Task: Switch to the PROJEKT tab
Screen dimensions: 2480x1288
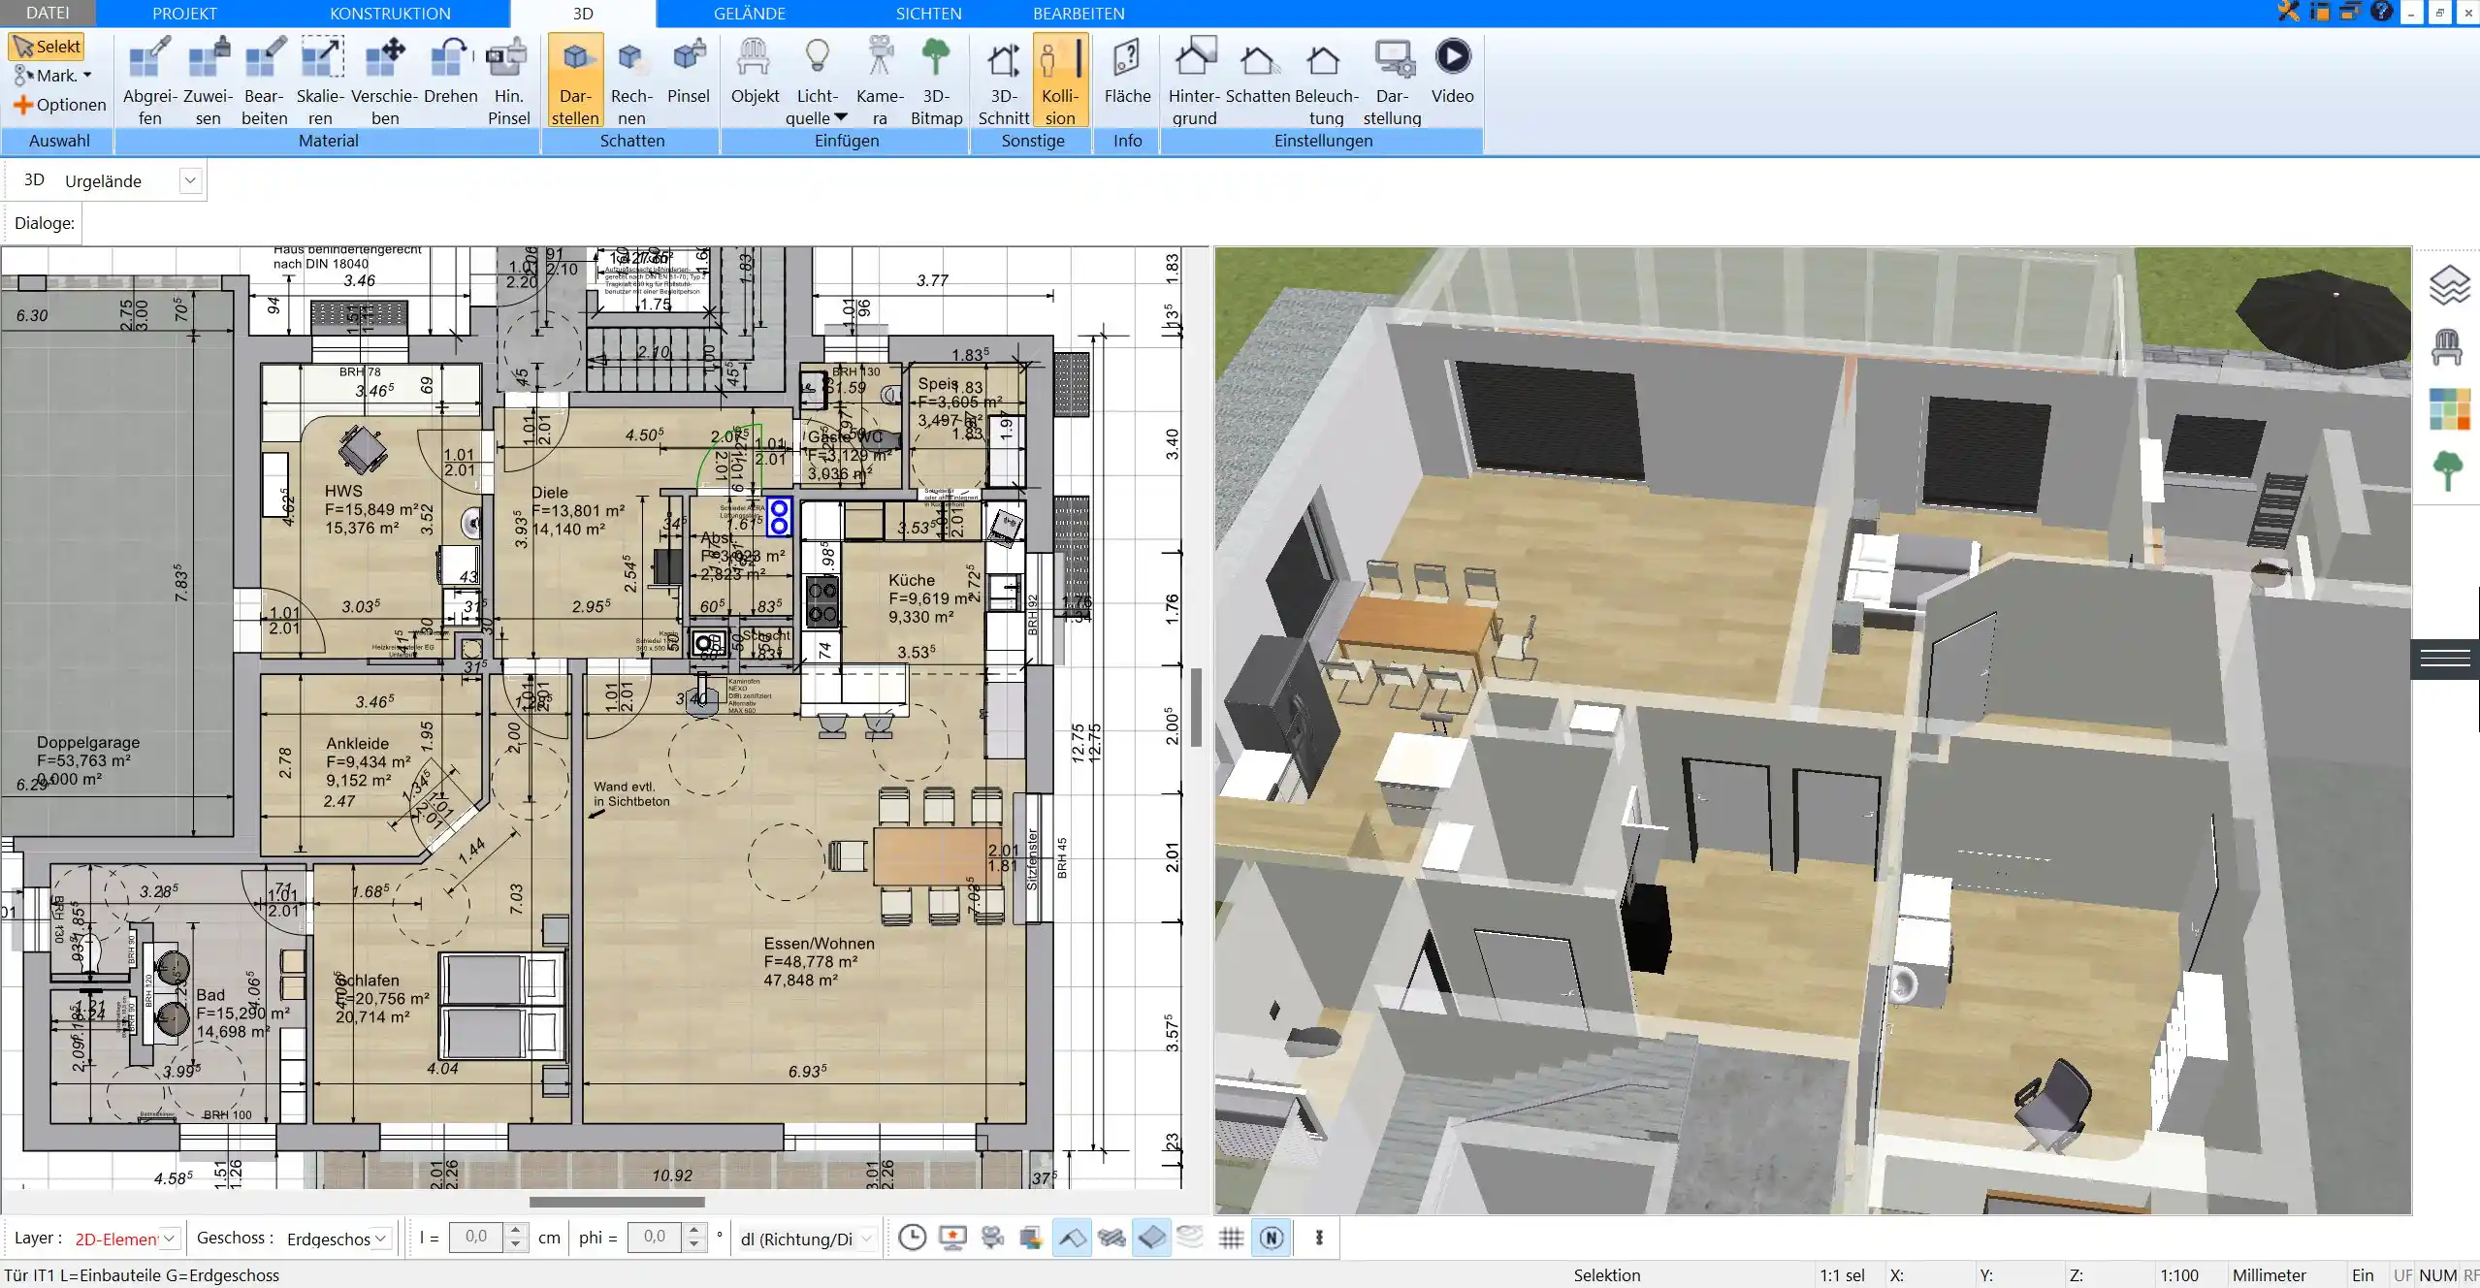Action: point(184,14)
